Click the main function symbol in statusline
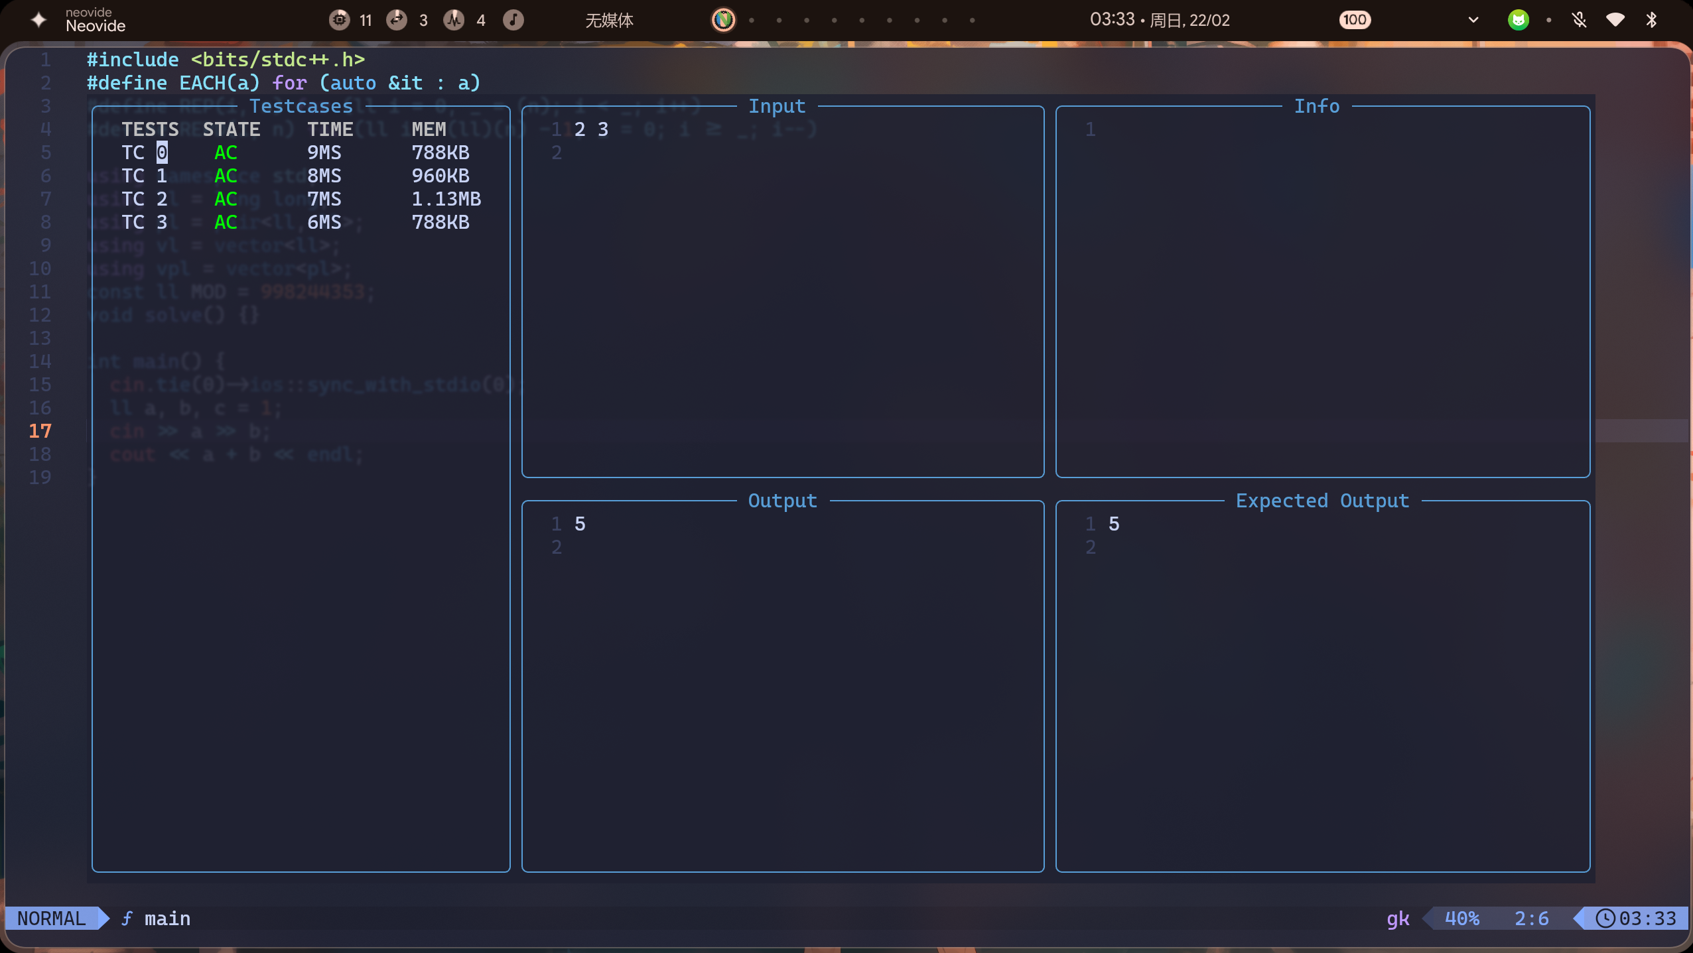Image resolution: width=1693 pixels, height=953 pixels. 157,919
